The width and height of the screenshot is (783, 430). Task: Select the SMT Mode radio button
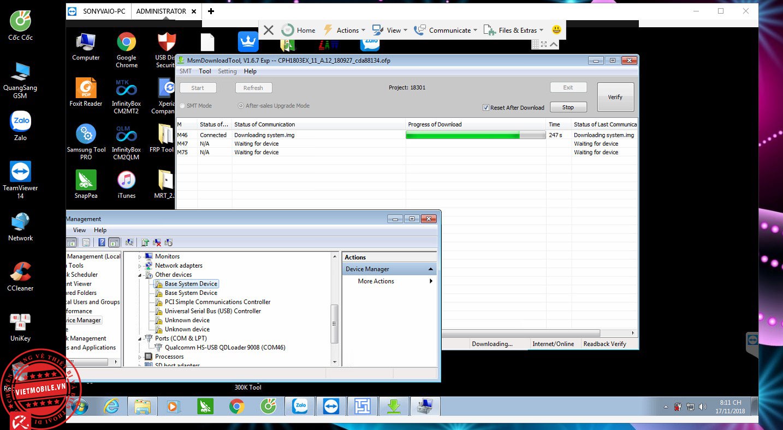coord(182,106)
